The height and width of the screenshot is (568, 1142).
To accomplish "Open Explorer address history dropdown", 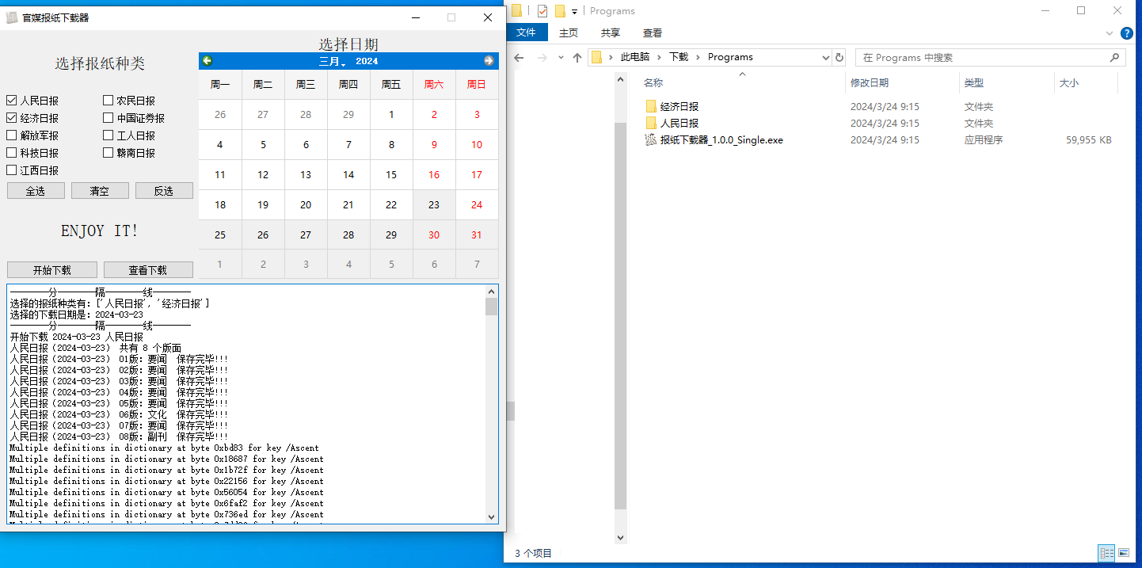I will (825, 57).
